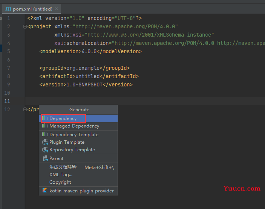Viewport: 265px width, 209px height.
Task: Click empty line 11 in editor
Action: point(145,101)
